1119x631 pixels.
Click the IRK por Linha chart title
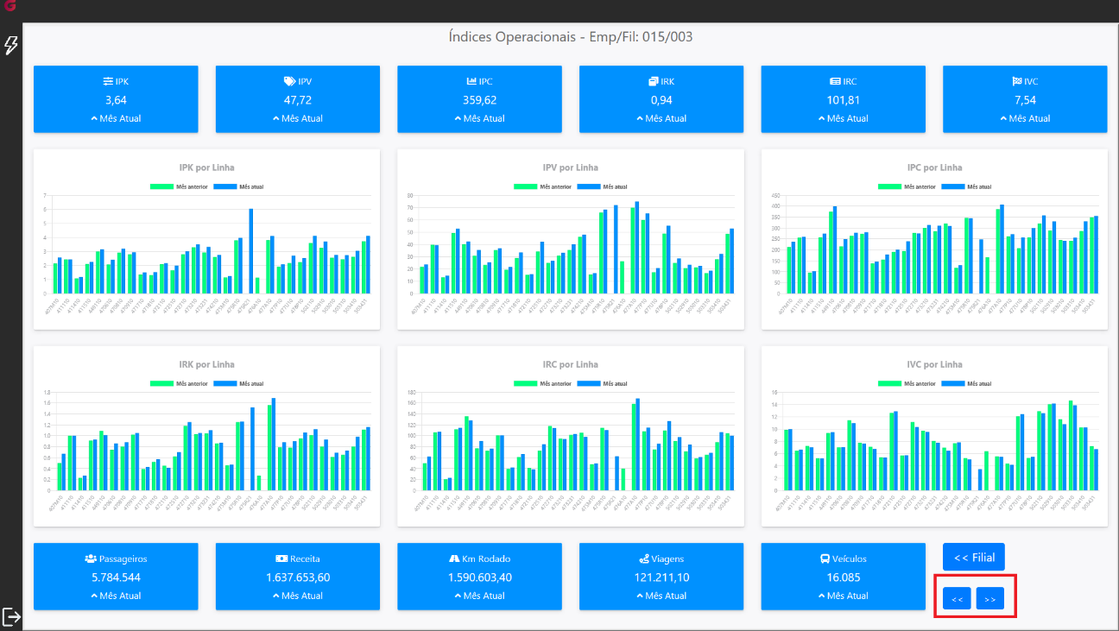[206, 364]
